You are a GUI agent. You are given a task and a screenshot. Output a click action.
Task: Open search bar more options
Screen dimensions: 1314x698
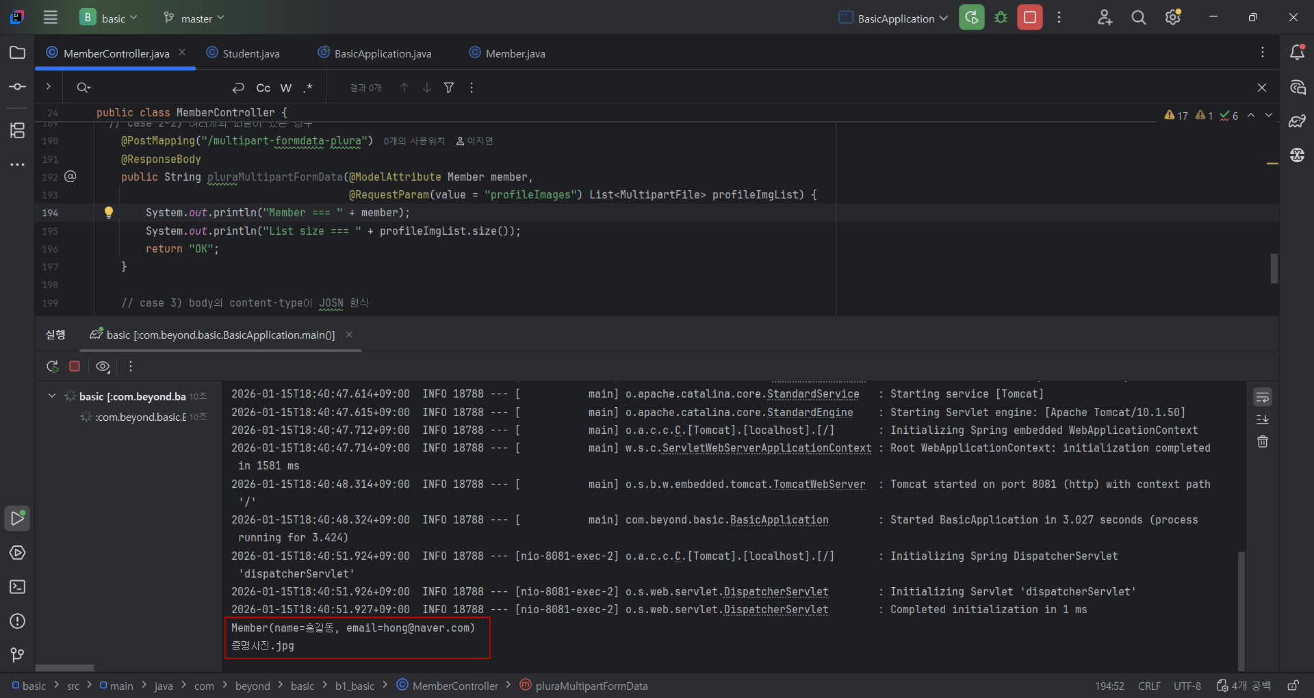click(x=472, y=88)
